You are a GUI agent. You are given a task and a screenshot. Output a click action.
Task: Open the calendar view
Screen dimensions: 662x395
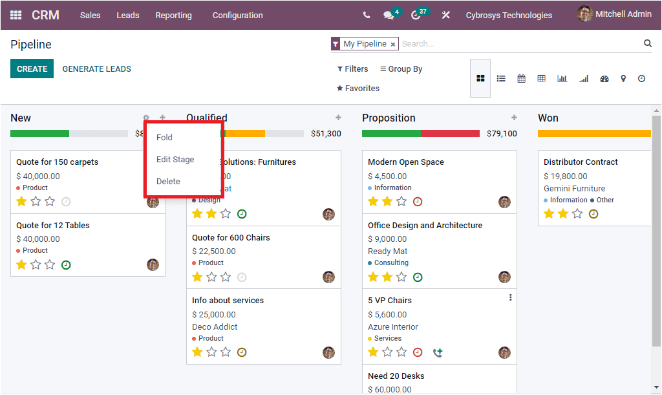pos(521,78)
